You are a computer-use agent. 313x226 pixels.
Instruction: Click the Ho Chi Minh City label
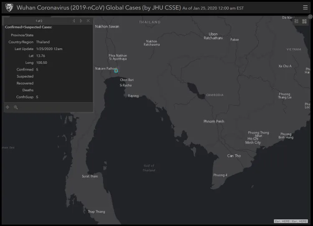[253, 141]
